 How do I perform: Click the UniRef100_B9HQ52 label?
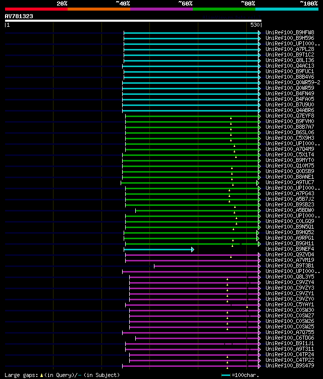coord(290,233)
